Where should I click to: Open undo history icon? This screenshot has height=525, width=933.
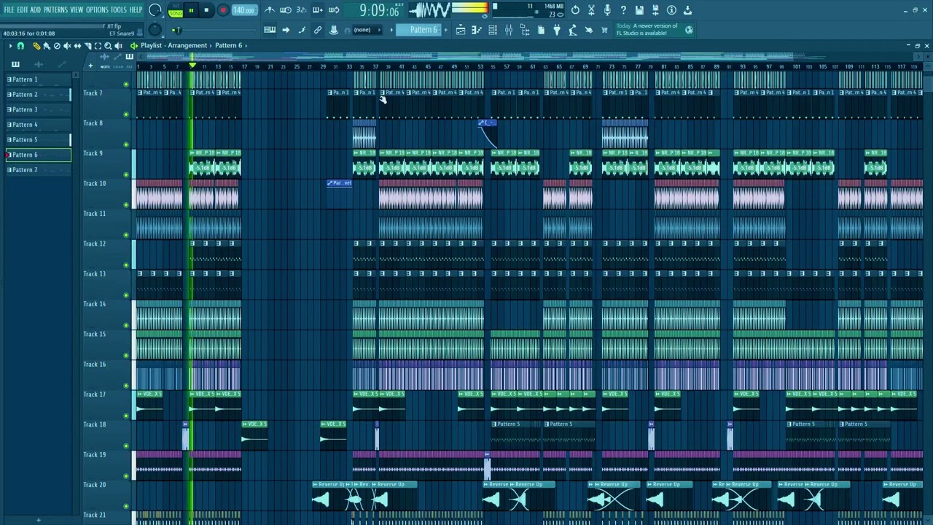(575, 10)
